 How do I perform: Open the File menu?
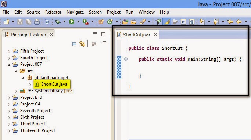[x=6, y=12]
